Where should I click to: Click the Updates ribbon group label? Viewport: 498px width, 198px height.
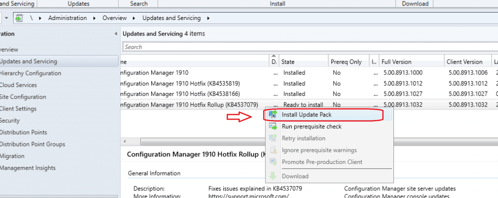pyautogui.click(x=78, y=4)
